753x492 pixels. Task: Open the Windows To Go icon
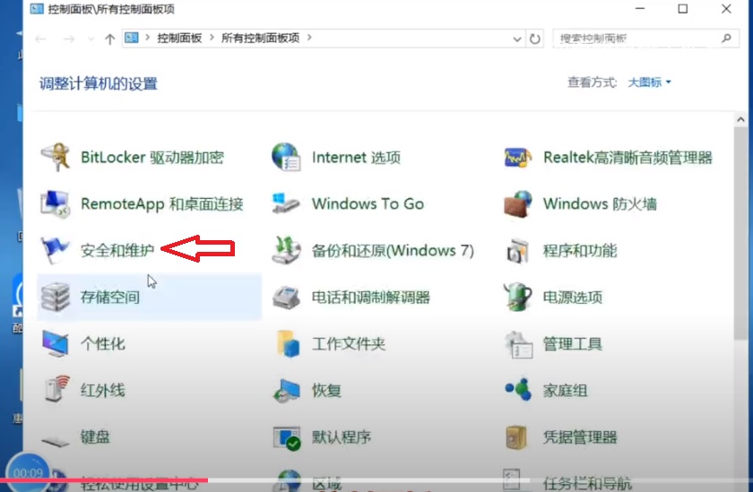coord(286,203)
